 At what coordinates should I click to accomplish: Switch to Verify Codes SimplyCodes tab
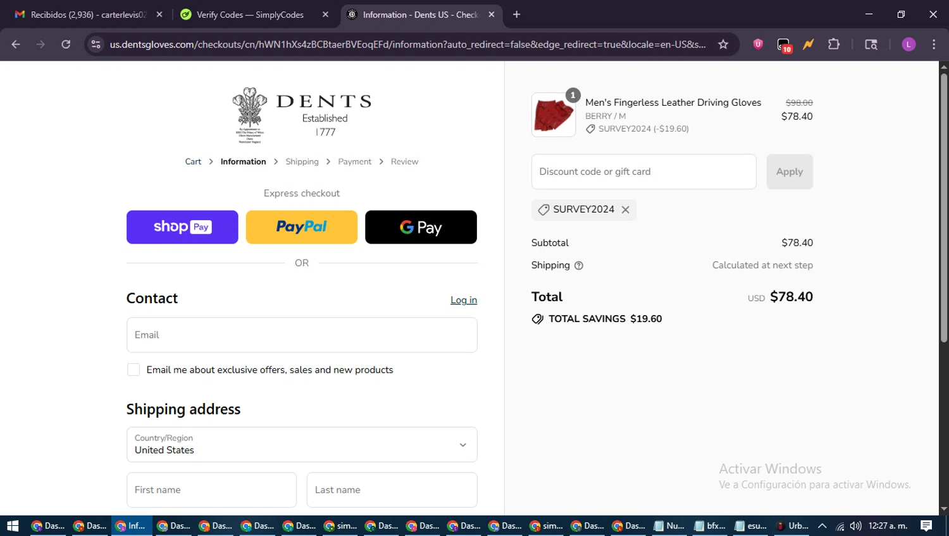pos(250,15)
